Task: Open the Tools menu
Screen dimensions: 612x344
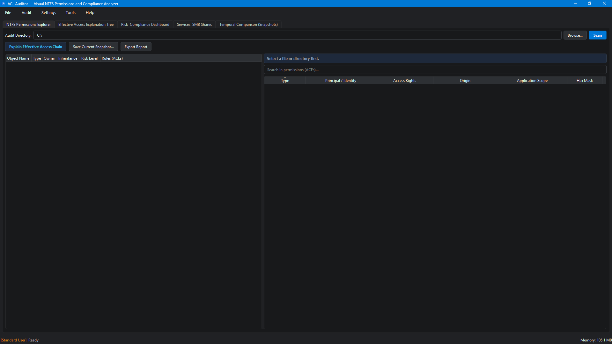Action: pyautogui.click(x=70, y=13)
